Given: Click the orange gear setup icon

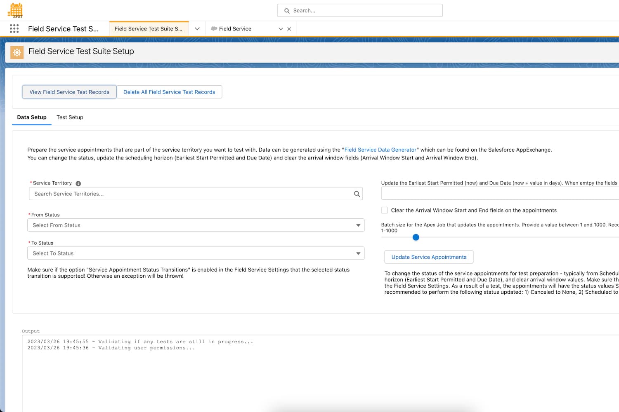Looking at the screenshot, I should tap(17, 52).
